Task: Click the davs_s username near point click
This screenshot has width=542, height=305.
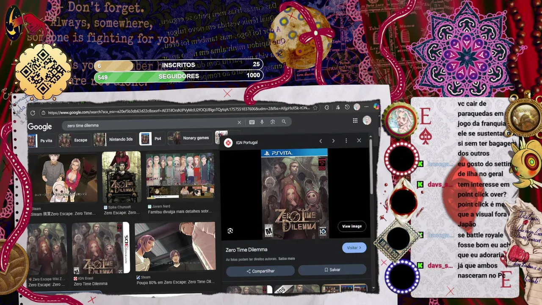Action: [x=440, y=185]
